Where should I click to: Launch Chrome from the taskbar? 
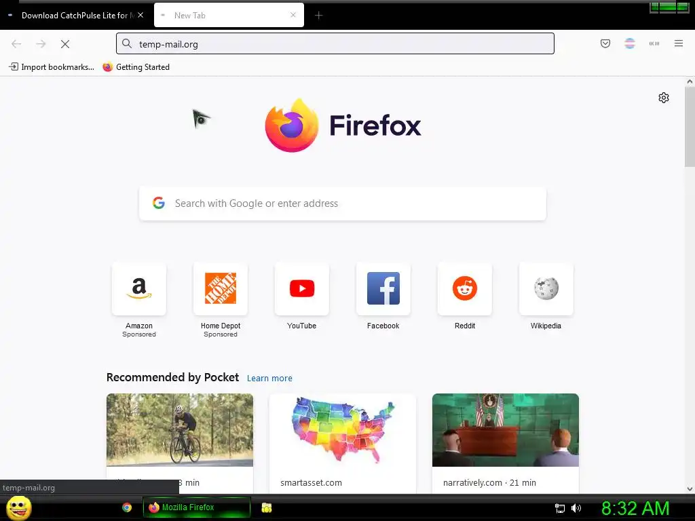[127, 507]
